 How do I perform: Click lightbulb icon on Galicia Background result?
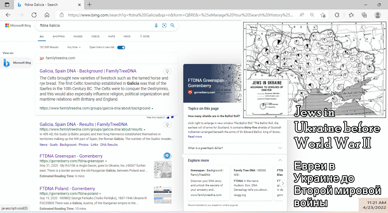point(167,71)
